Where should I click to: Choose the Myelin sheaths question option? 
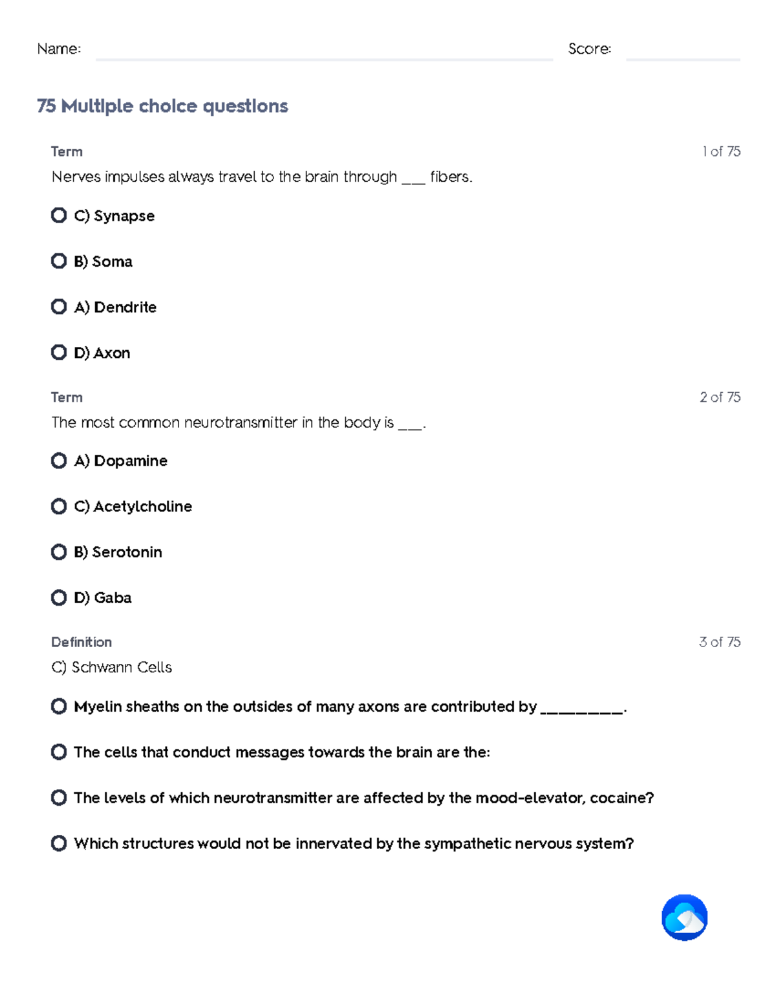click(x=59, y=707)
